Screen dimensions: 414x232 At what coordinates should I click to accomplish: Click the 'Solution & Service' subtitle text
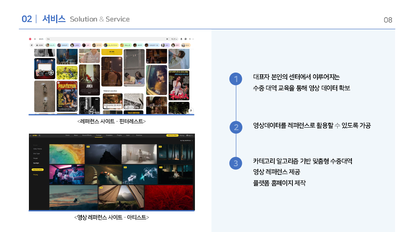coord(100,19)
